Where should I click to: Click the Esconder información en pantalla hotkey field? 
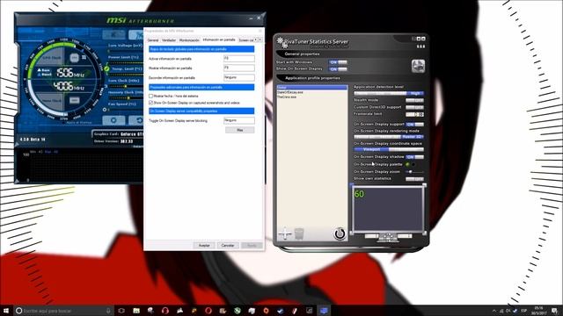point(239,77)
